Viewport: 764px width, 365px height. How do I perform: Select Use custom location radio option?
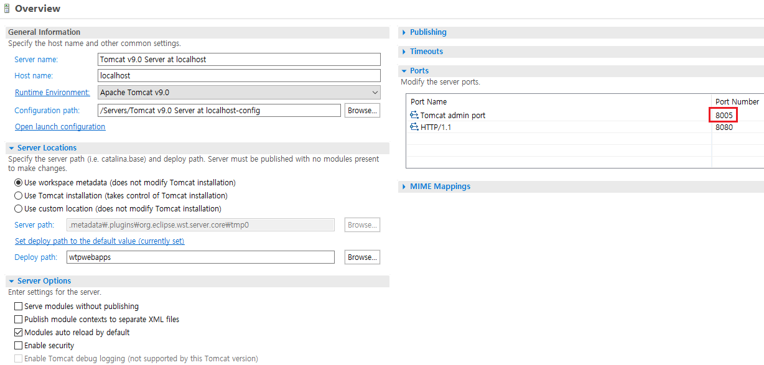[18, 209]
